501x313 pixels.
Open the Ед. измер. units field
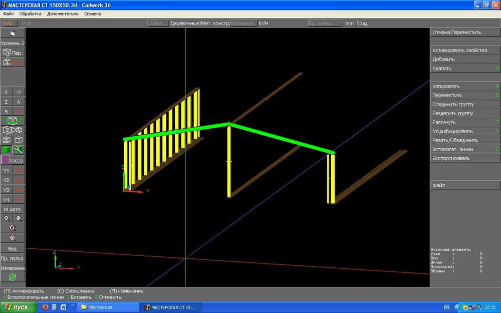[x=325, y=24]
